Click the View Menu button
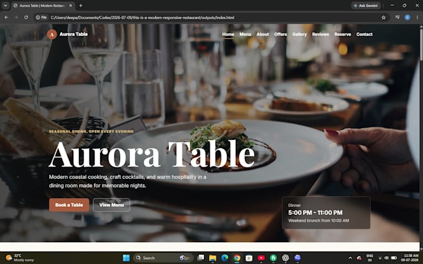Viewport: 423px width, 264px height. click(111, 205)
